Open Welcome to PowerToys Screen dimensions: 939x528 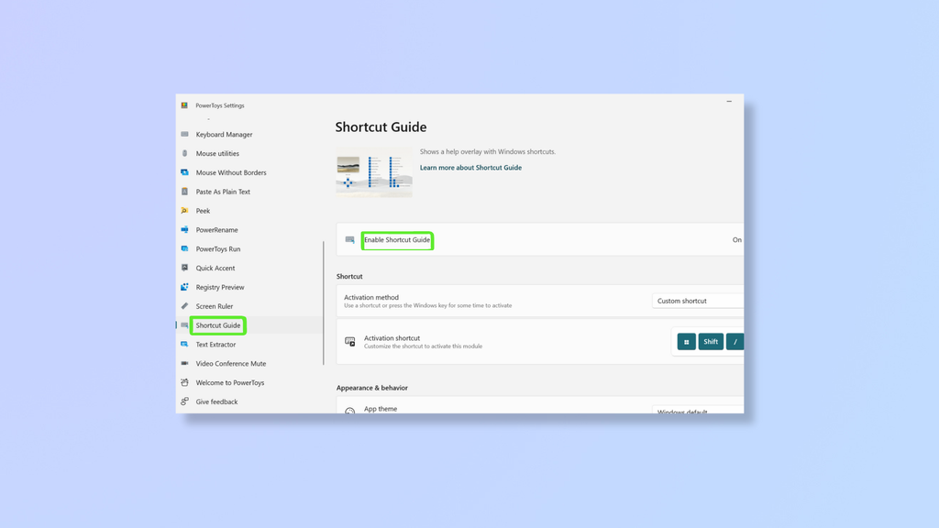(x=228, y=382)
